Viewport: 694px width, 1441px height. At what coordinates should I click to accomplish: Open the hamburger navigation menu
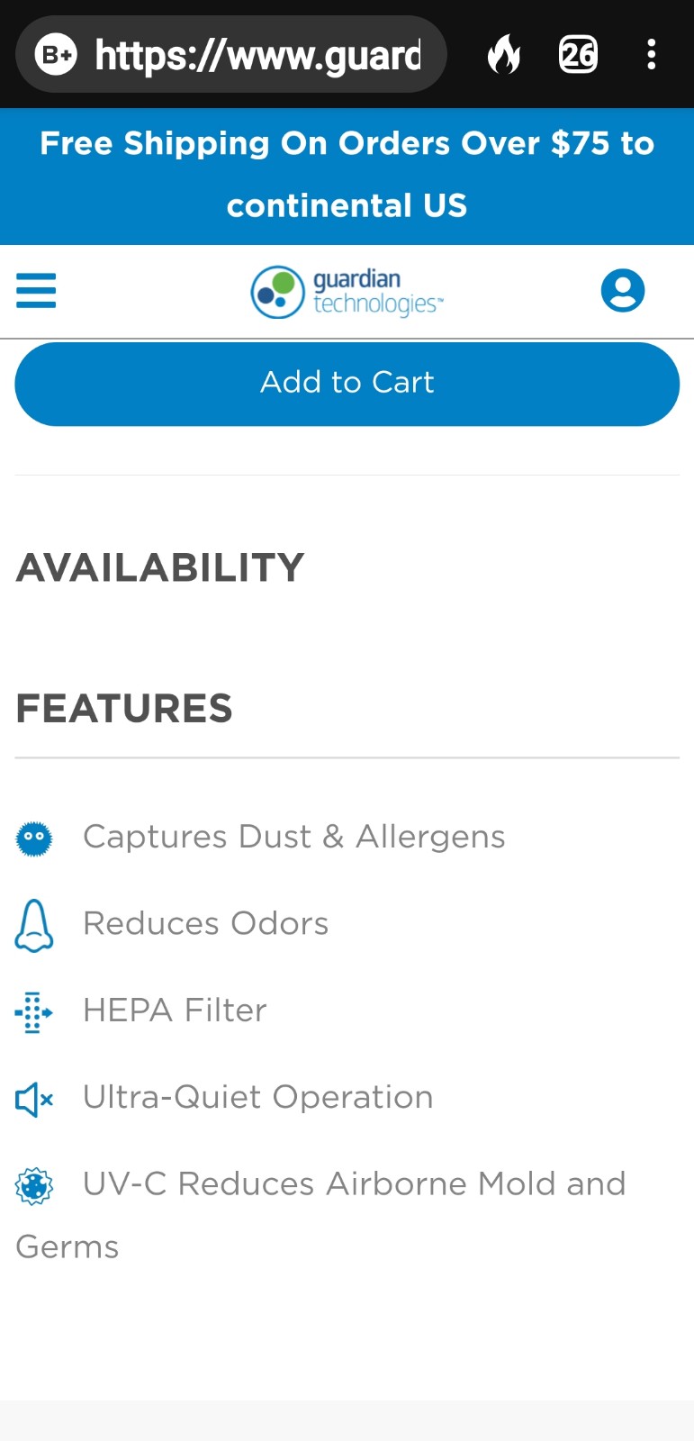coord(36,291)
